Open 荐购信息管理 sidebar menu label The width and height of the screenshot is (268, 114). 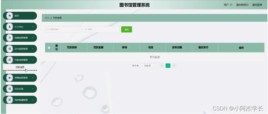pyautogui.click(x=21, y=78)
